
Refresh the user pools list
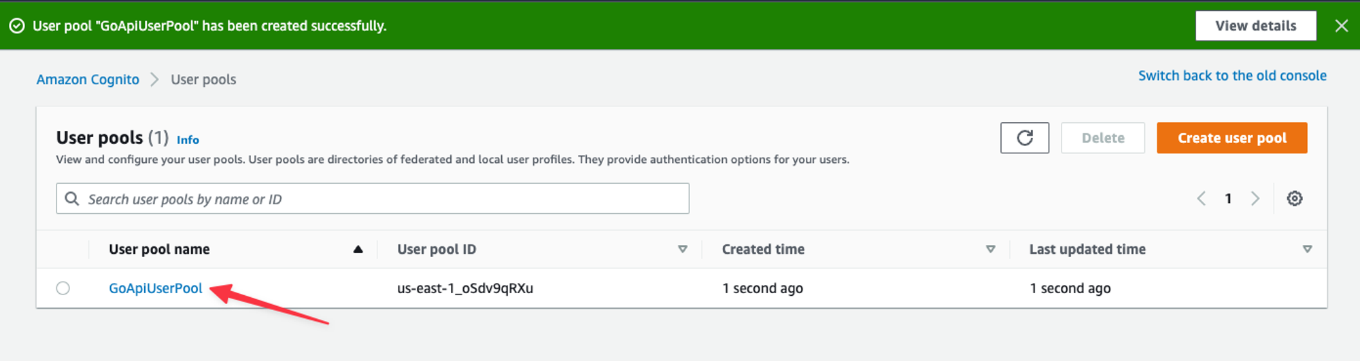tap(1025, 138)
